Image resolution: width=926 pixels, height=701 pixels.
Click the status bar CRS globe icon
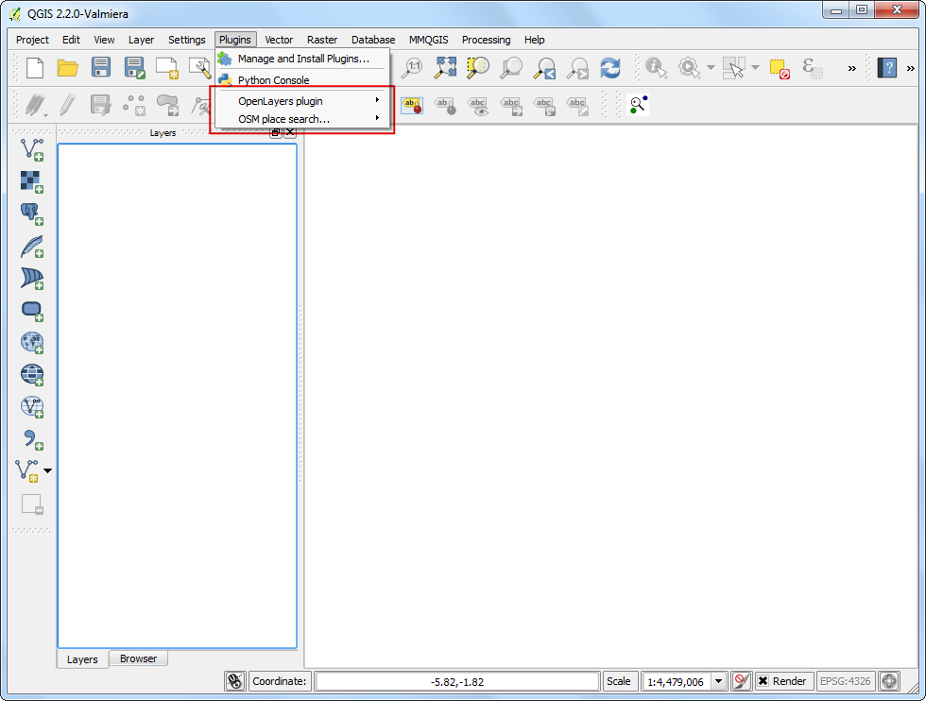889,681
